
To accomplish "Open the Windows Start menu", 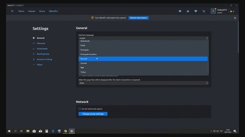I will click(x=9, y=131).
